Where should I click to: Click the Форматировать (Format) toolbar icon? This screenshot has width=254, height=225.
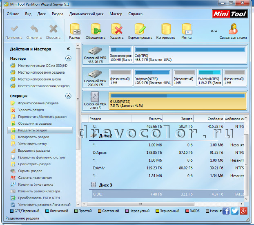(140, 29)
